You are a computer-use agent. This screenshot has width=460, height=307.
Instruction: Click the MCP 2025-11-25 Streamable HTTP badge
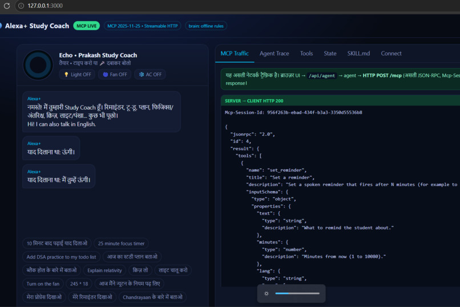pos(142,26)
